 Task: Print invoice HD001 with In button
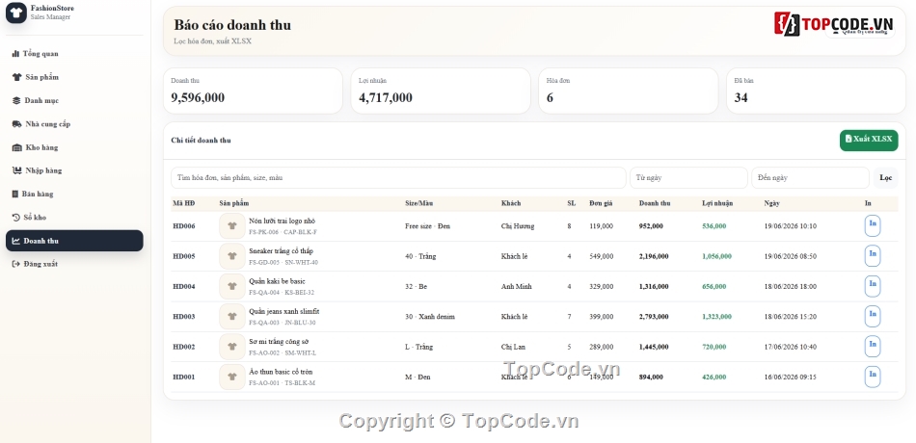click(x=873, y=378)
